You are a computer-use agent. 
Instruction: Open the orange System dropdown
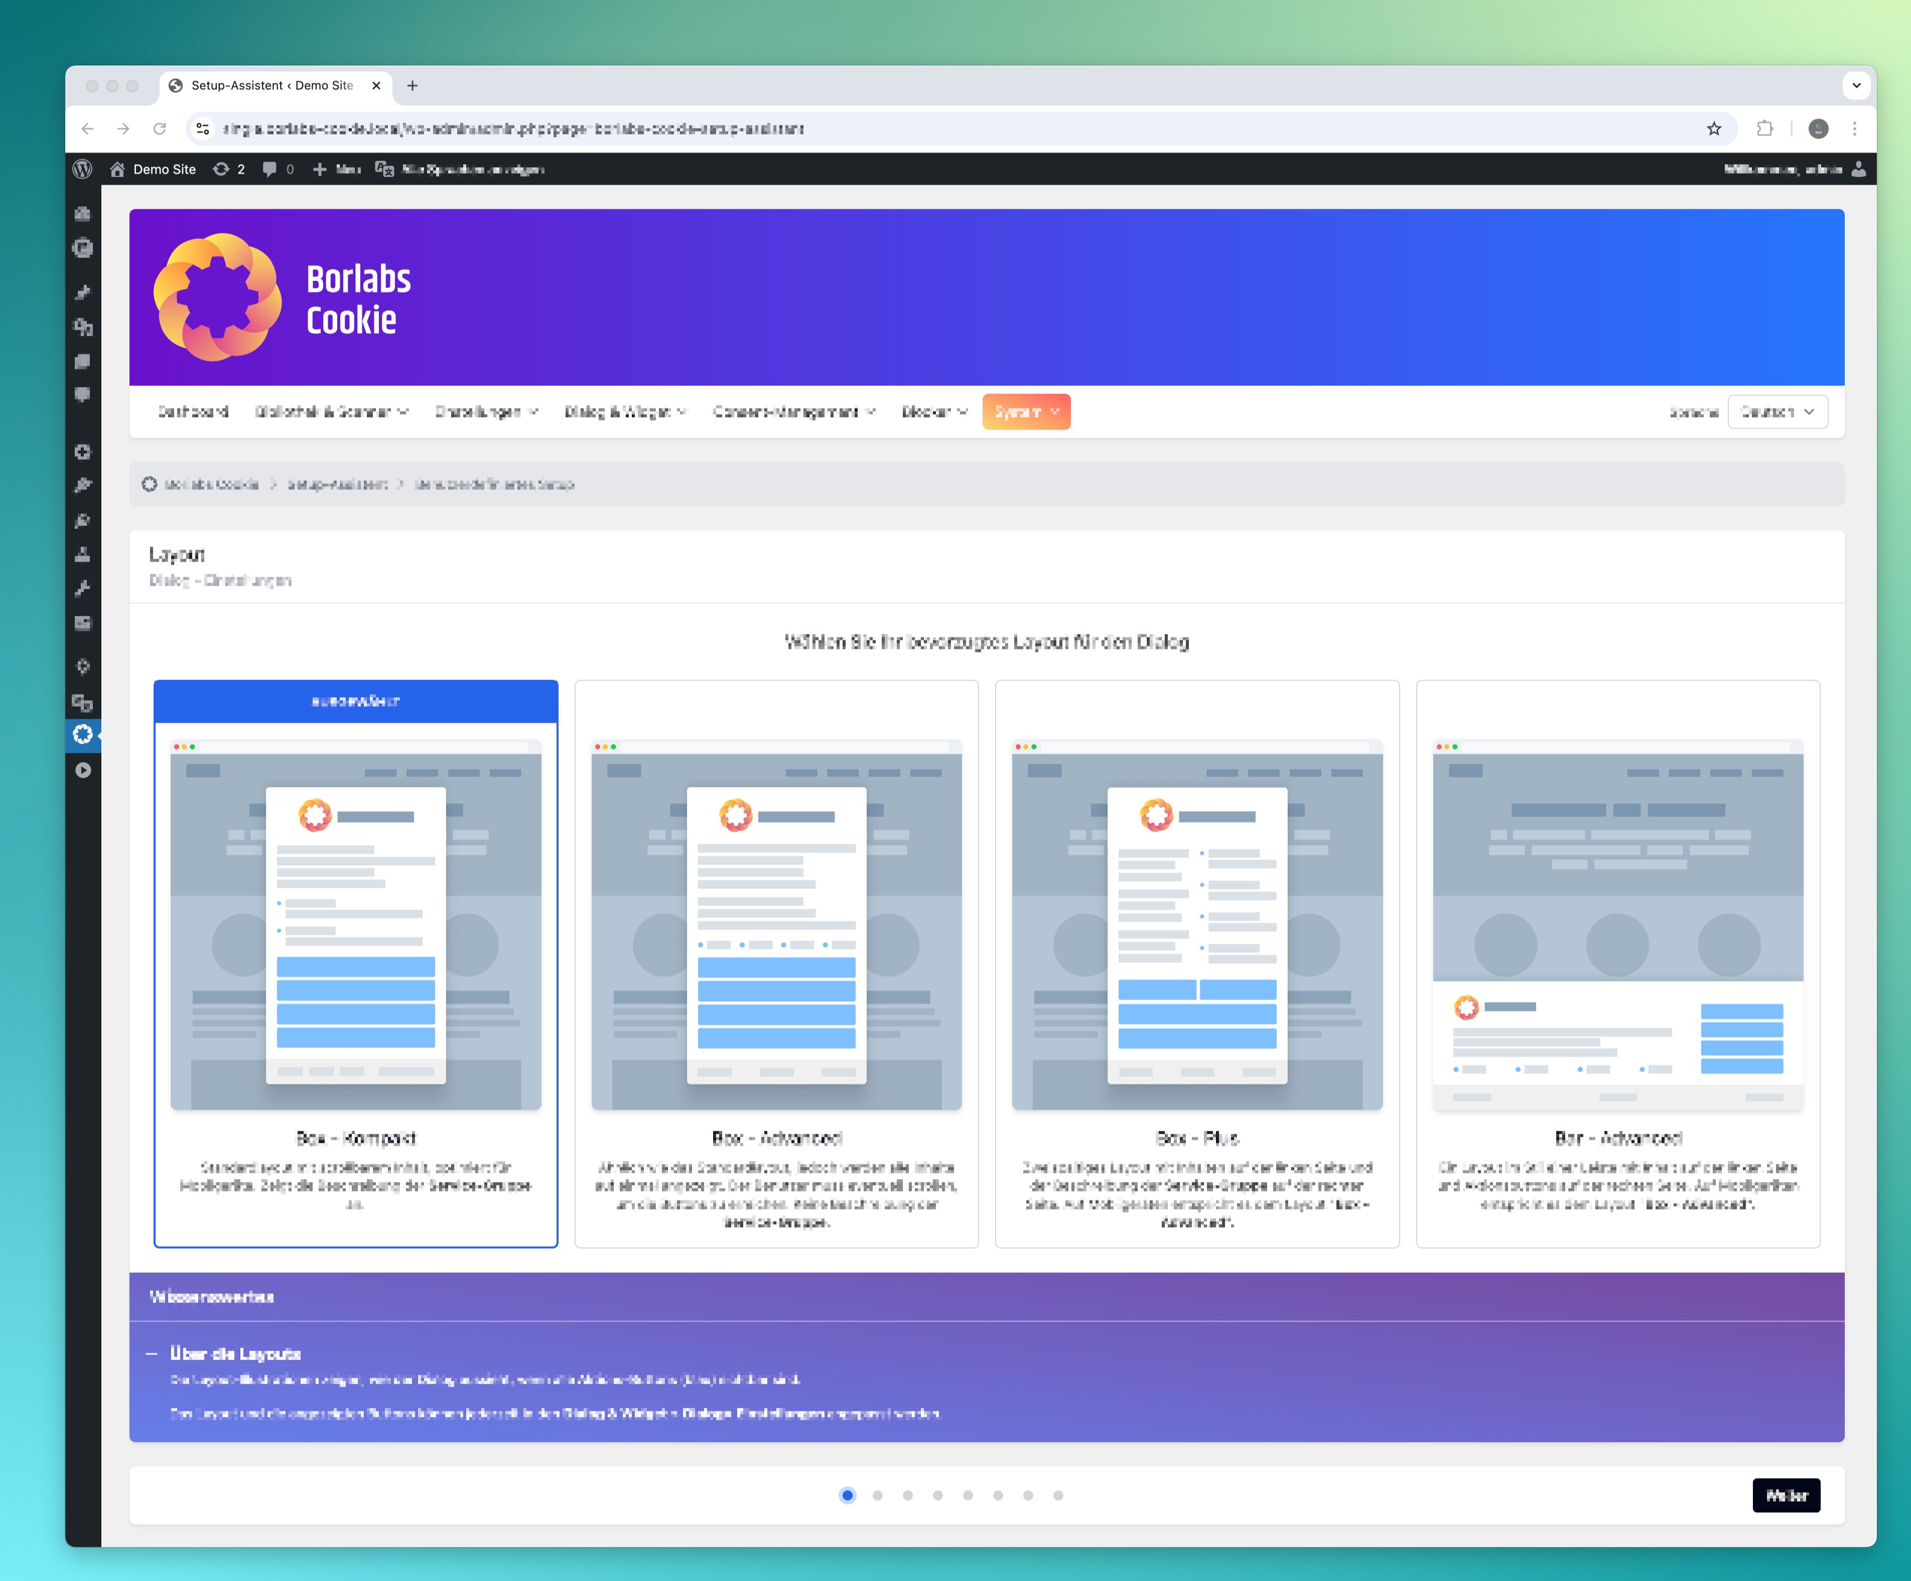click(1026, 413)
